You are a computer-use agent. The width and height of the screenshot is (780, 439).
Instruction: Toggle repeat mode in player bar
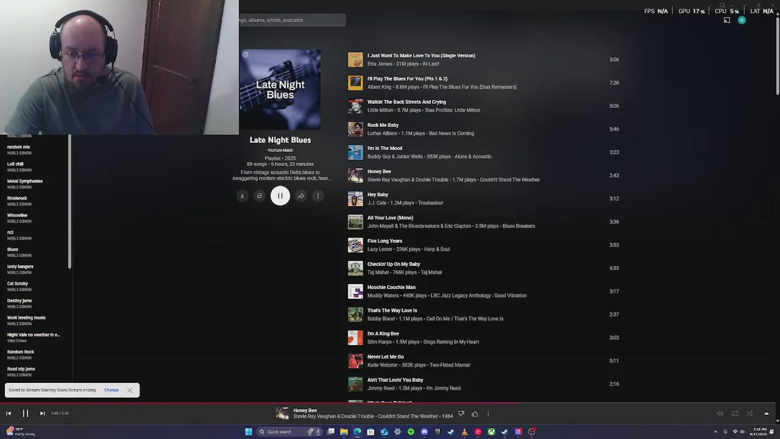click(x=735, y=413)
